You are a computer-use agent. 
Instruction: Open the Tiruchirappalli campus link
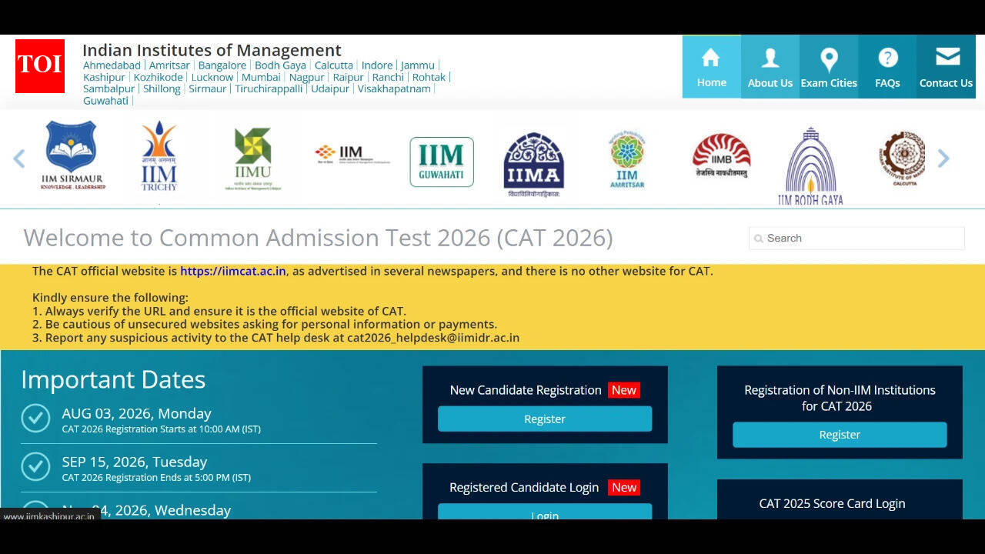269,88
